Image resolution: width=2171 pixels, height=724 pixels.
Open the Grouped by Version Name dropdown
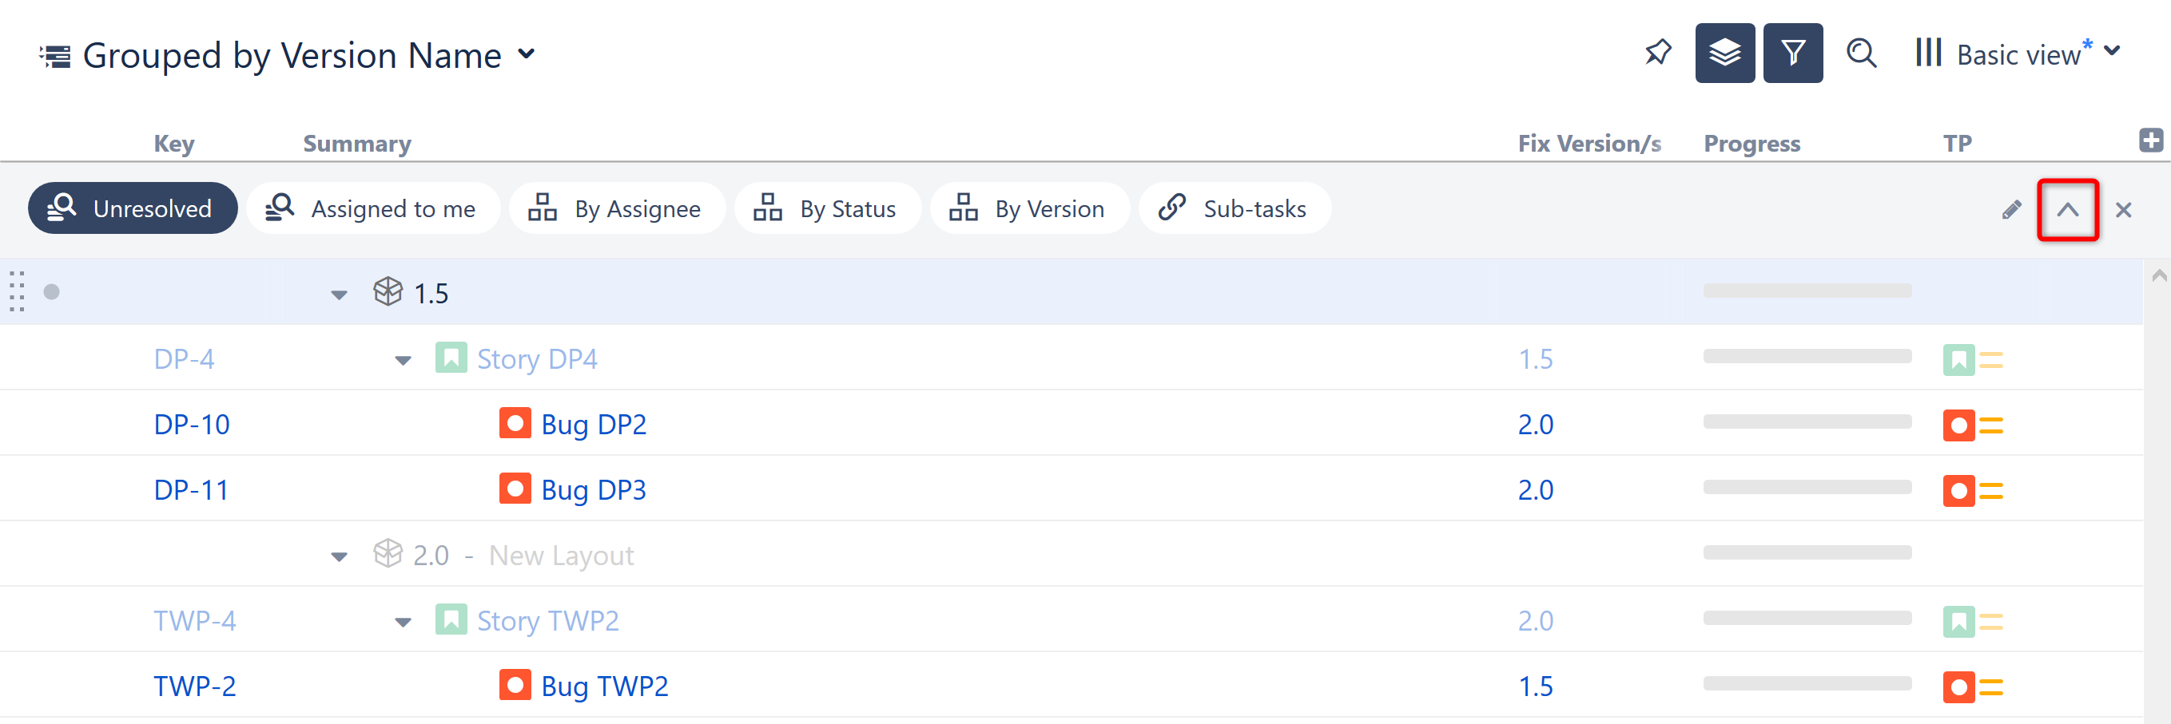[526, 55]
